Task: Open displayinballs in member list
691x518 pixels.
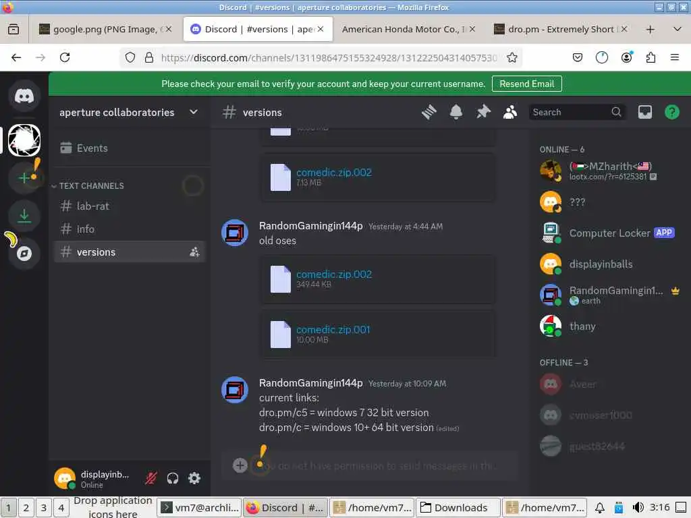Action: click(x=610, y=264)
